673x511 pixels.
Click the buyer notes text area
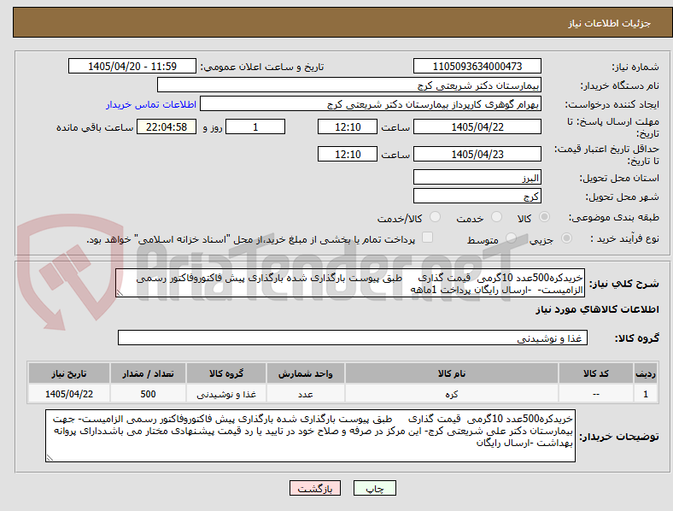pos(310,436)
